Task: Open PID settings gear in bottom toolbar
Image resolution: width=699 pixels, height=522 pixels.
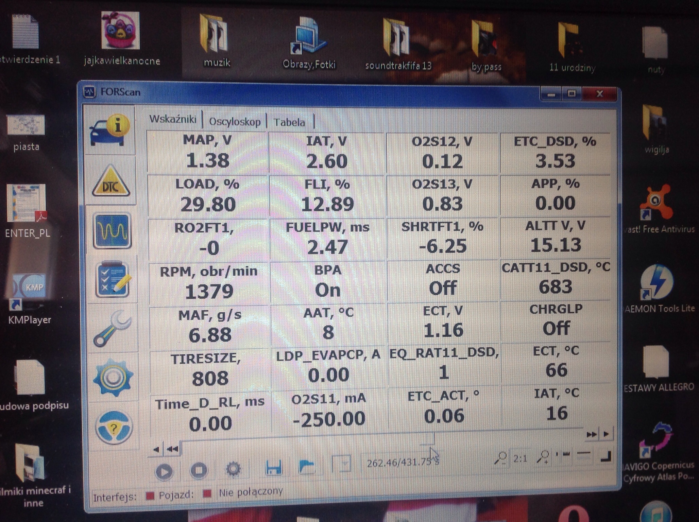Action: (234, 469)
